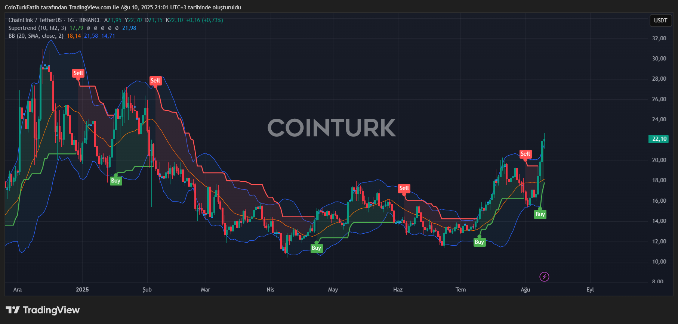Click the Ağu month label on time axis
Image resolution: width=678 pixels, height=324 pixels.
point(526,290)
